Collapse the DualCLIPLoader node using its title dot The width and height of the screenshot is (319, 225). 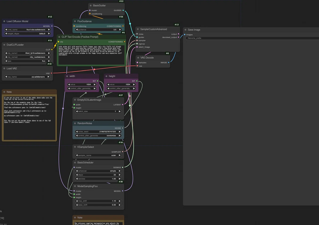coord(4,45)
